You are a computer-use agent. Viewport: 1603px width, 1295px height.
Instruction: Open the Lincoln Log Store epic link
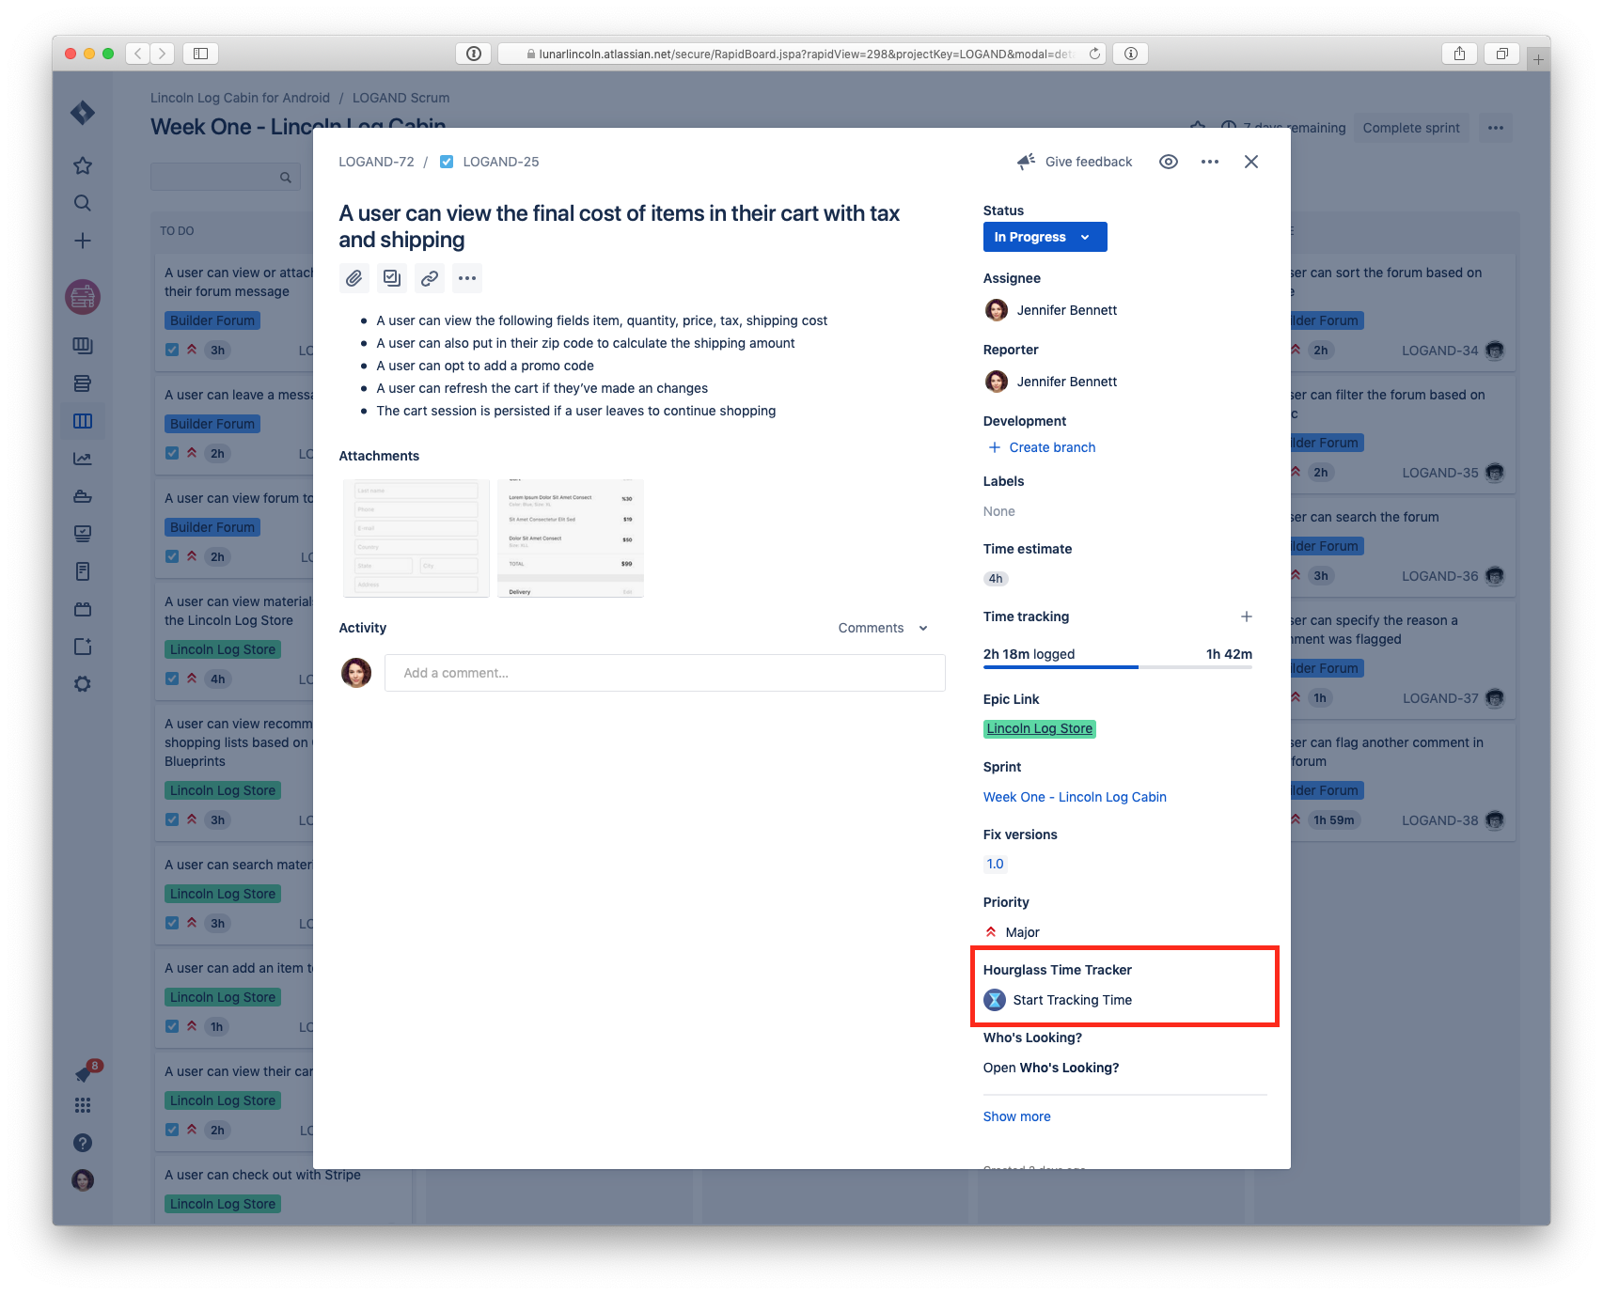(1040, 728)
